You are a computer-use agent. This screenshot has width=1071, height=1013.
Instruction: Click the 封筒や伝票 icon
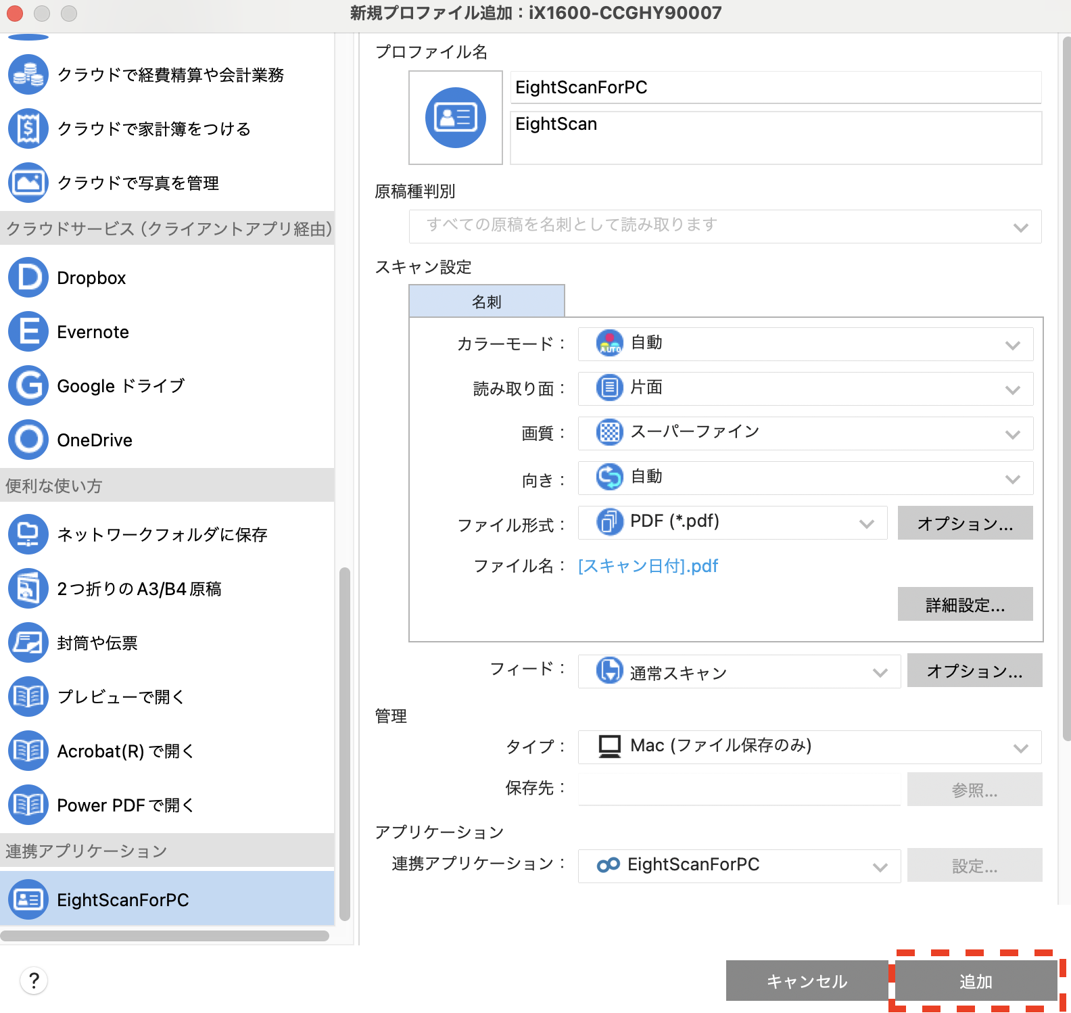click(28, 642)
